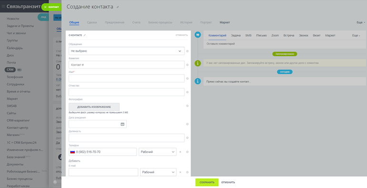Viewport: 367px width, 188px height.
Task: Click the Должность input field
Action: coord(126,138)
